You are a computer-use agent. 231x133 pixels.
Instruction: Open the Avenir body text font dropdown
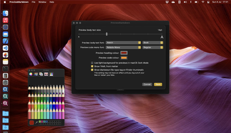[123, 43]
